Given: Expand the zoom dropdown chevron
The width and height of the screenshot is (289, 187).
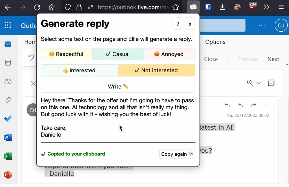Looking at the screenshot, I should 259,83.
